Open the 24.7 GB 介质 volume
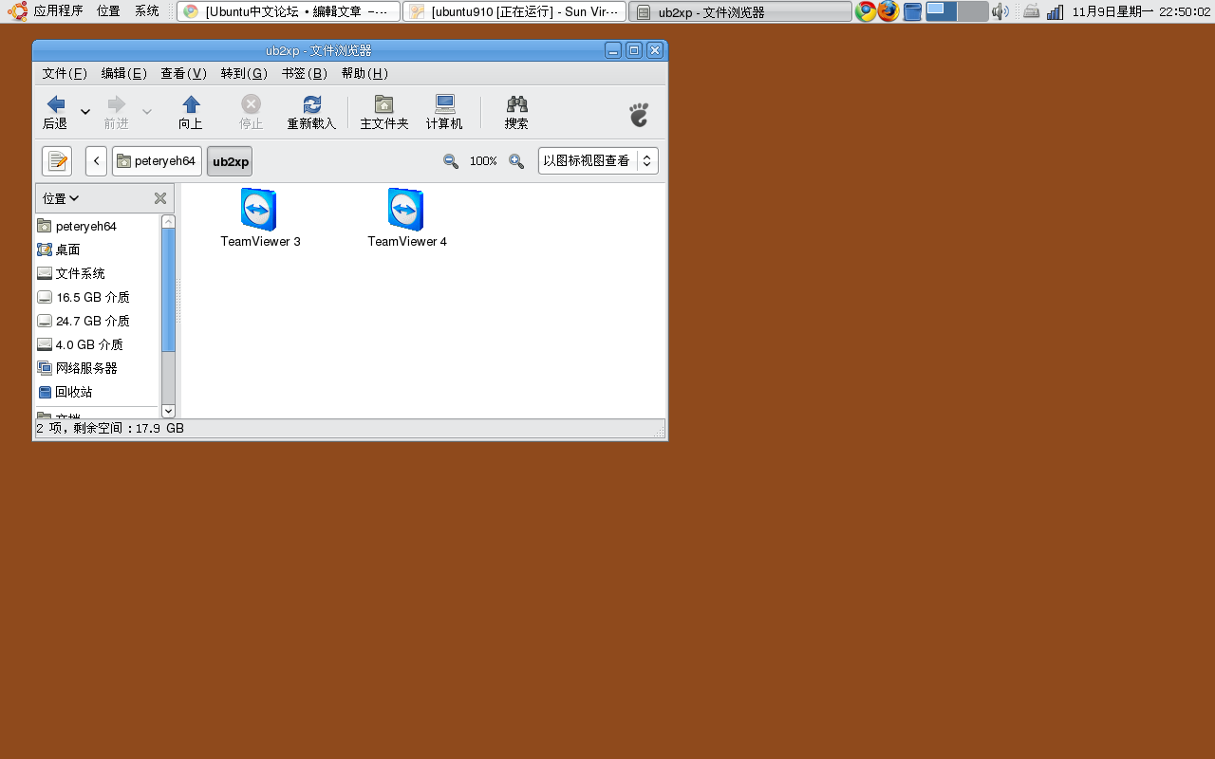This screenshot has width=1215, height=759. [x=97, y=321]
